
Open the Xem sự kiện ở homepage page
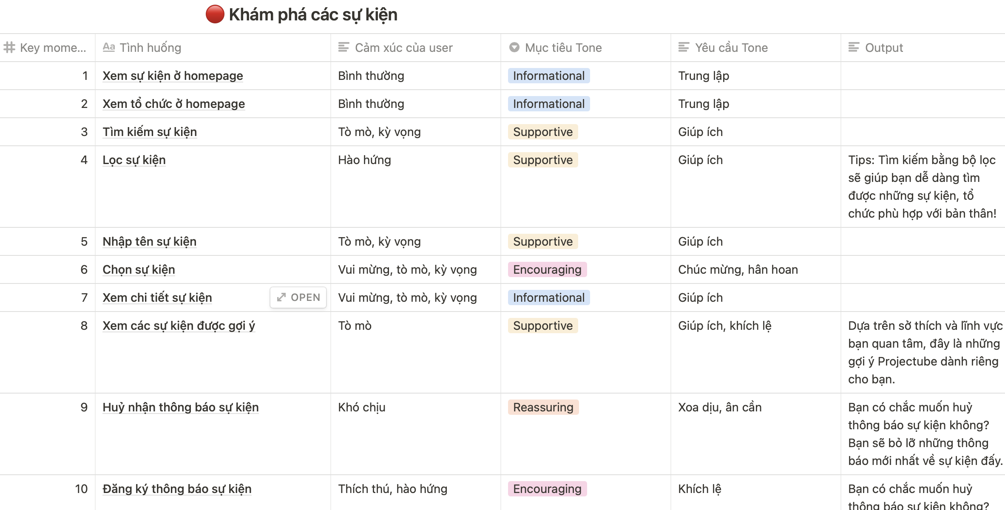coord(173,76)
